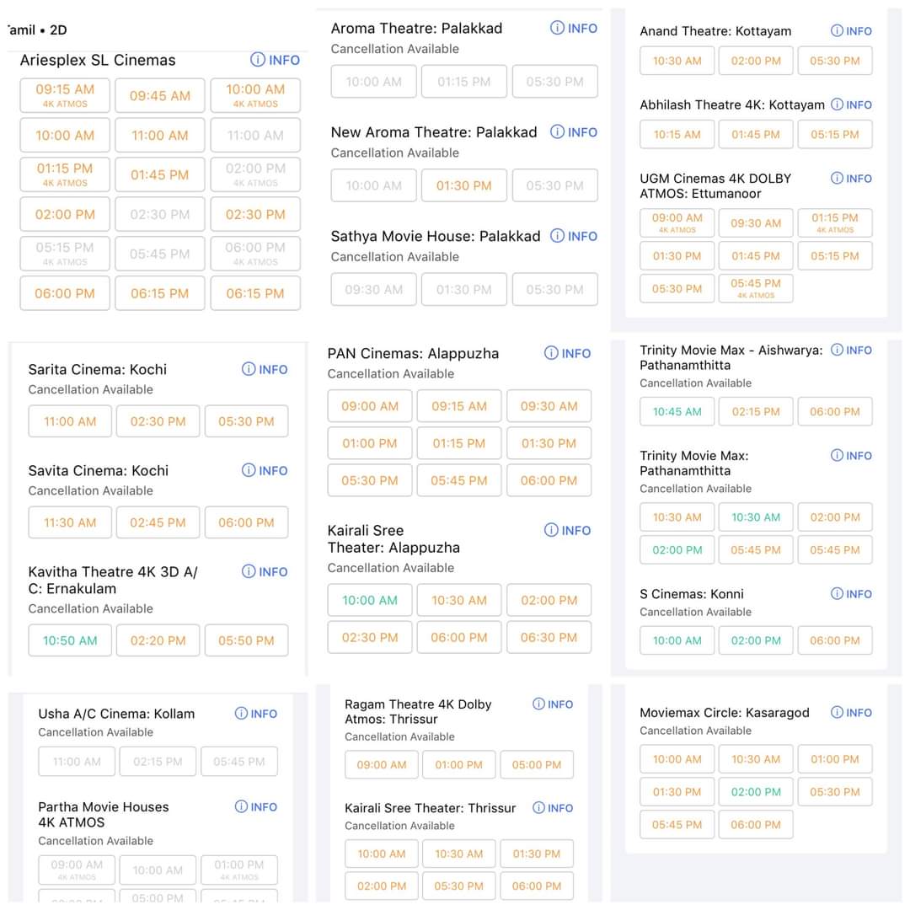Open INFO for Moviemax Circle: Kasaragod

point(851,712)
